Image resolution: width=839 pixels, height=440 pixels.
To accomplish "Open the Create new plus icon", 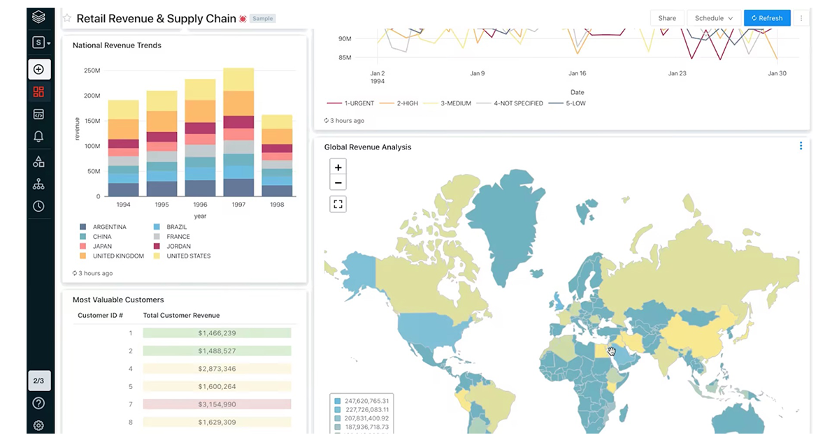I will pyautogui.click(x=38, y=69).
